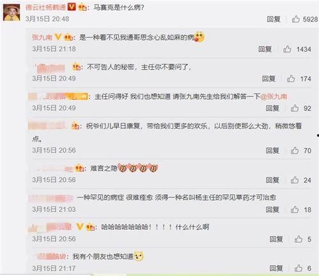Reply to 马赛克是什么病 comment

(x=274, y=19)
